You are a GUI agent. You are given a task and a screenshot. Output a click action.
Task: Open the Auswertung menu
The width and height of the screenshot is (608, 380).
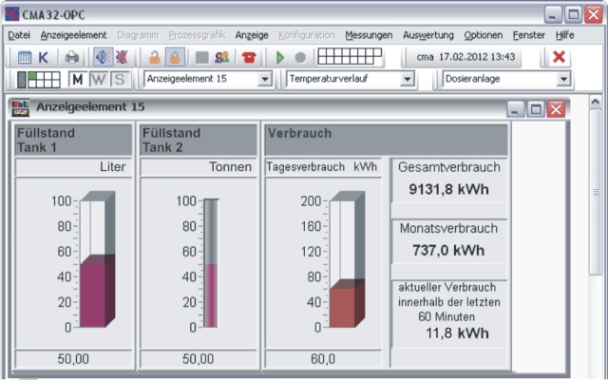click(428, 35)
